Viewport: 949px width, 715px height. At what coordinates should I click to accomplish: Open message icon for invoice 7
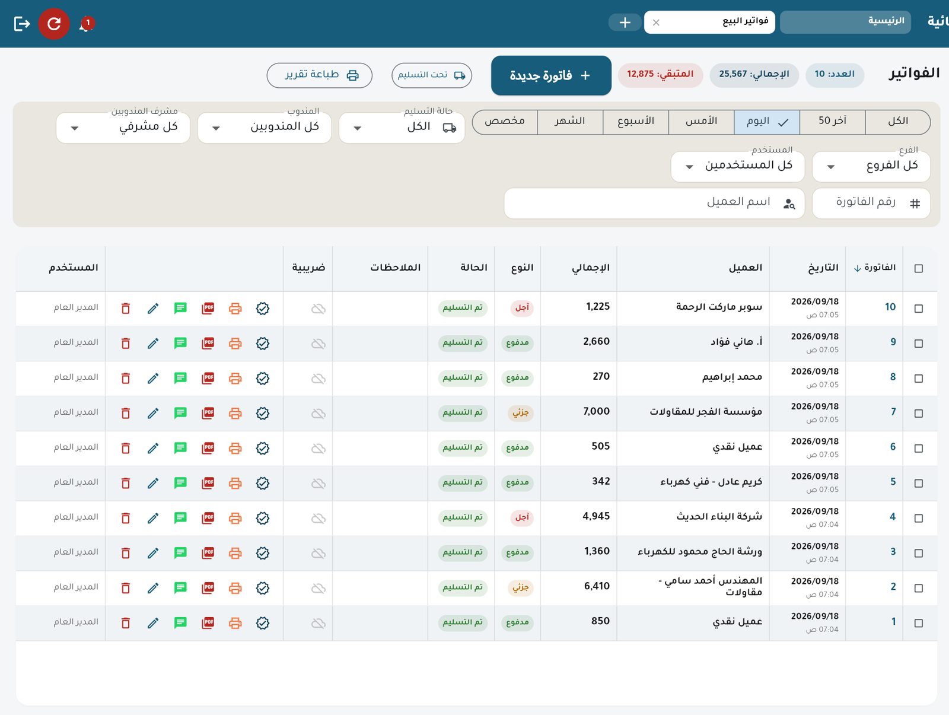180,414
